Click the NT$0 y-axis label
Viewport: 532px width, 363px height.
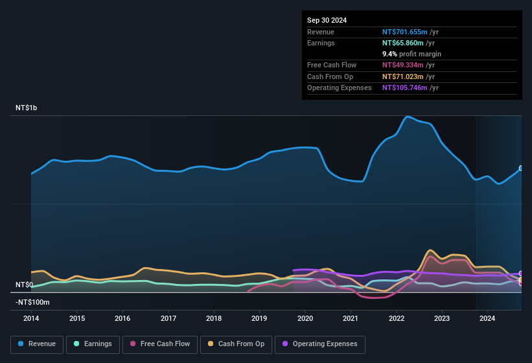coord(24,285)
